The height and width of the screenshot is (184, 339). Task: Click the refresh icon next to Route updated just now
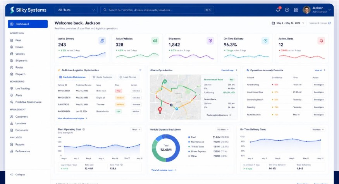[231, 115]
